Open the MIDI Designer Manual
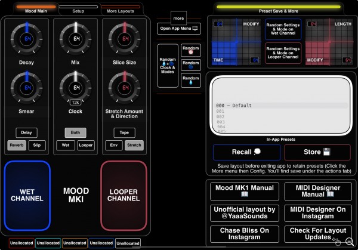This screenshot has width=358, height=250. pos(318,192)
